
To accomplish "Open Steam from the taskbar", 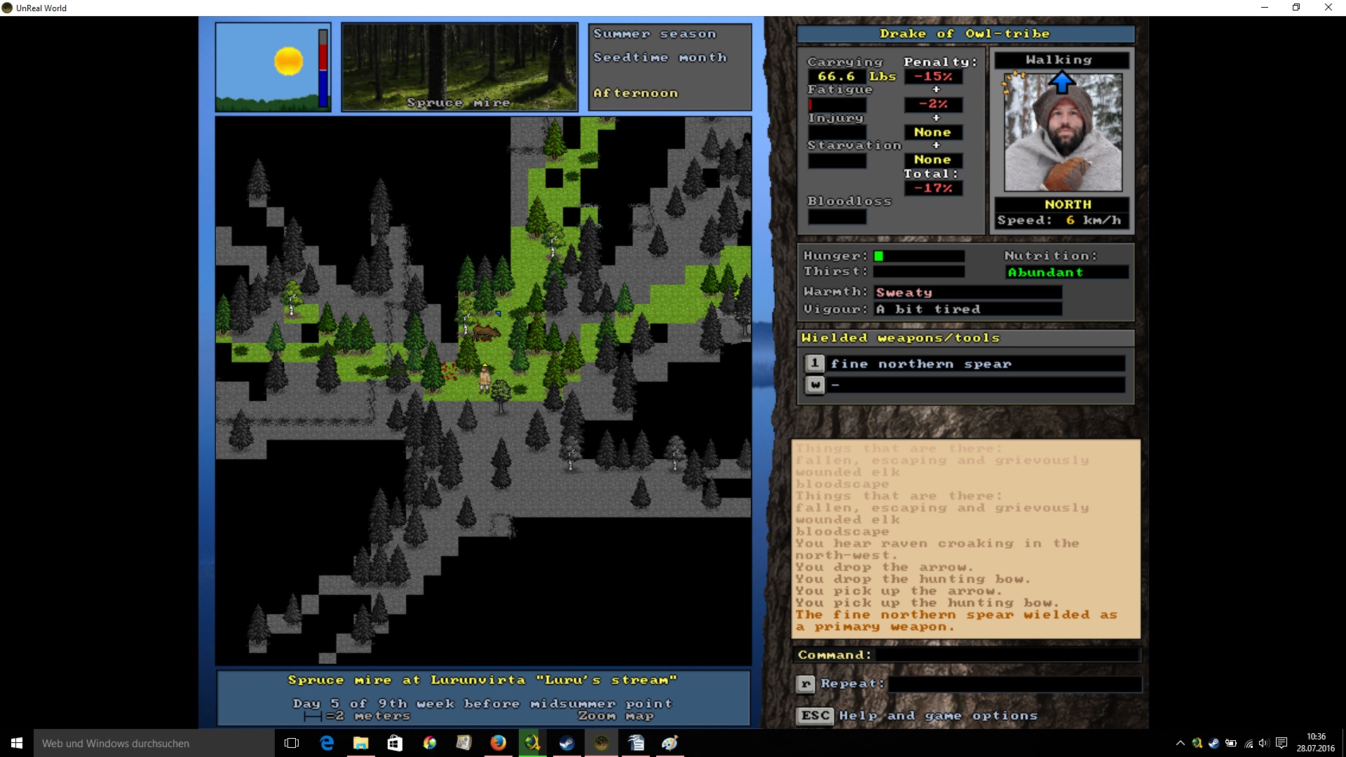I will [x=566, y=743].
